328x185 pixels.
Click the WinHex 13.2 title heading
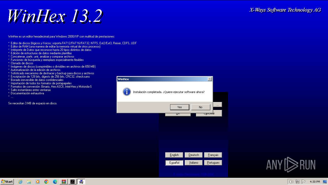[x=55, y=16]
